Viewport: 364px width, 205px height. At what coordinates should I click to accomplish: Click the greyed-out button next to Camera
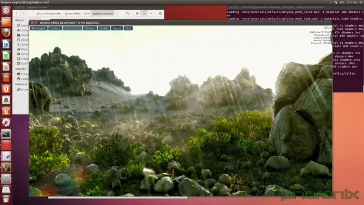73,28
